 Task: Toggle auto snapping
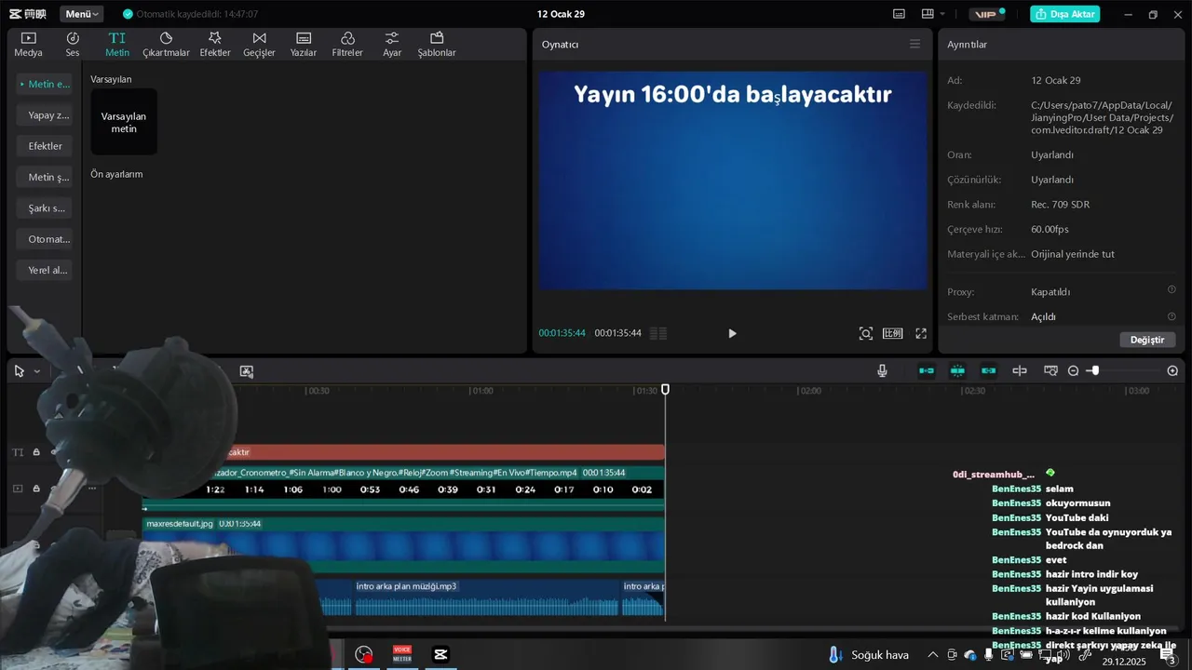[957, 370]
